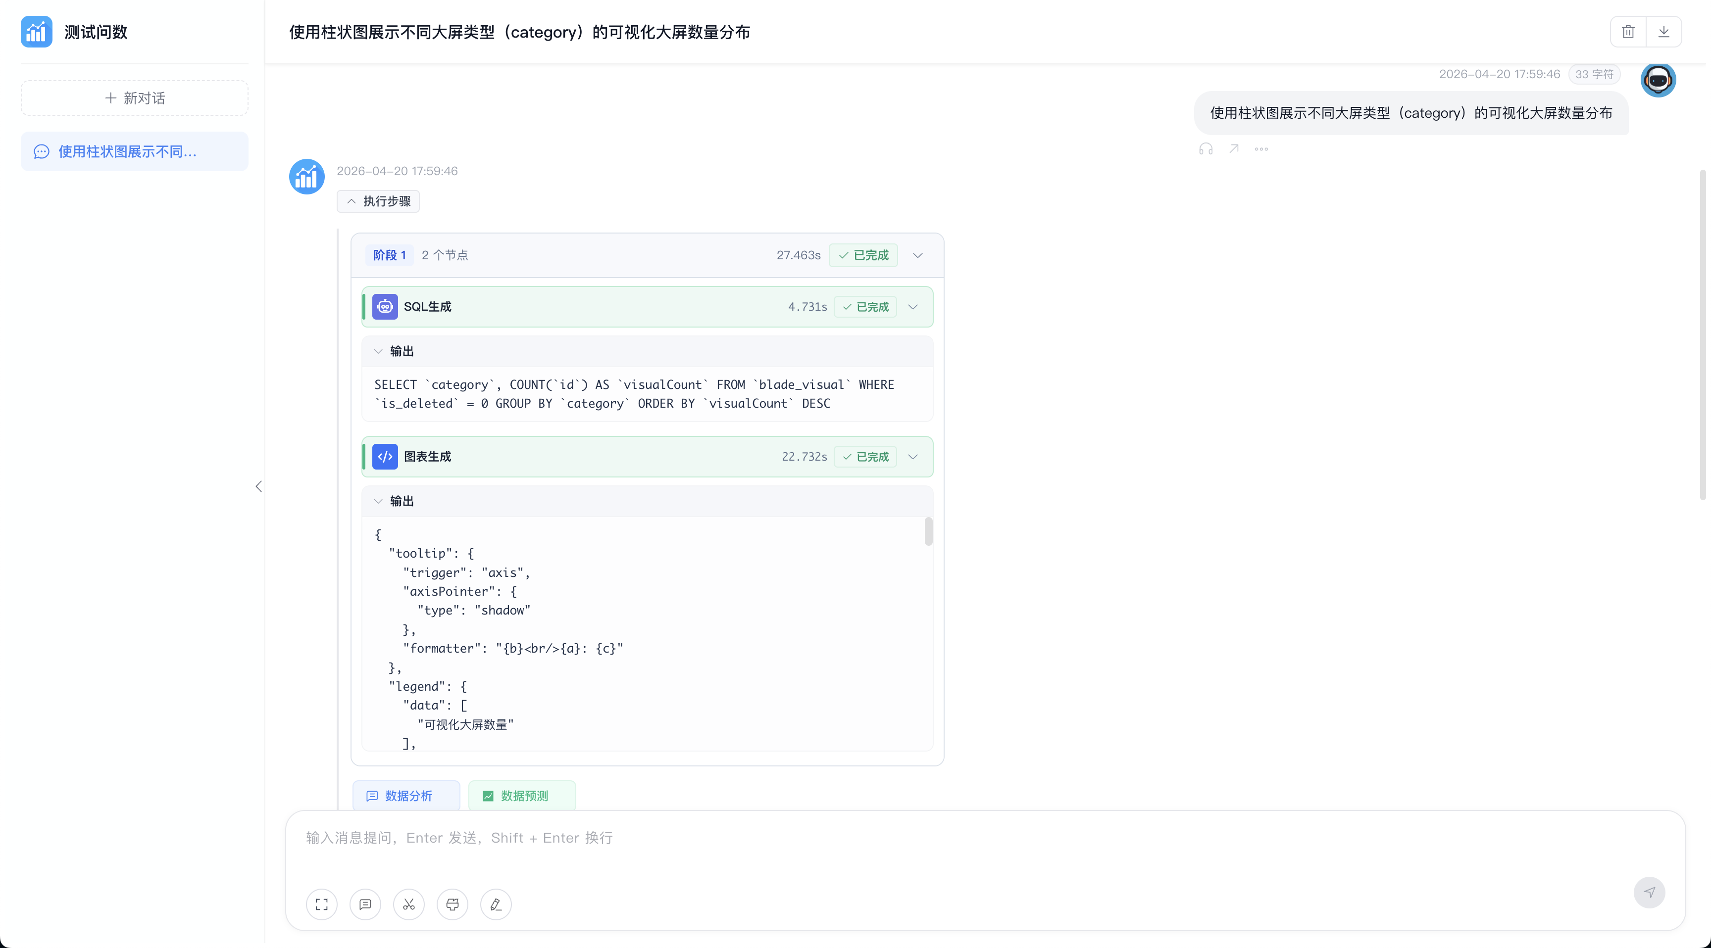This screenshot has height=948, width=1711.
Task: Click the send arrow button
Action: (1649, 892)
